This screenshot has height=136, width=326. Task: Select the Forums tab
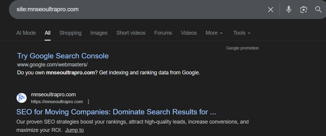[163, 33]
